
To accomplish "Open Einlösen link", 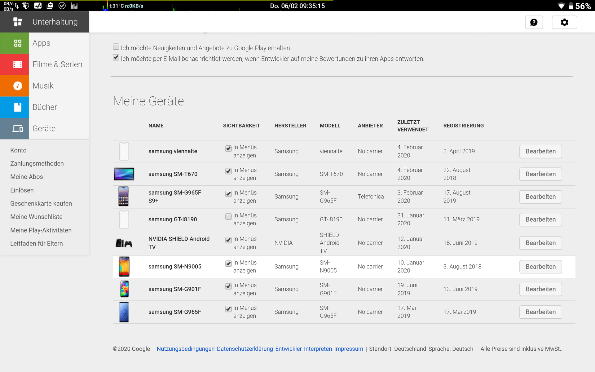I will (x=22, y=190).
